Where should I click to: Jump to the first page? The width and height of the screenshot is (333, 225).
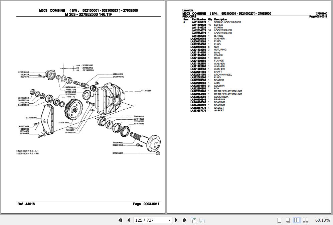click(x=121, y=220)
